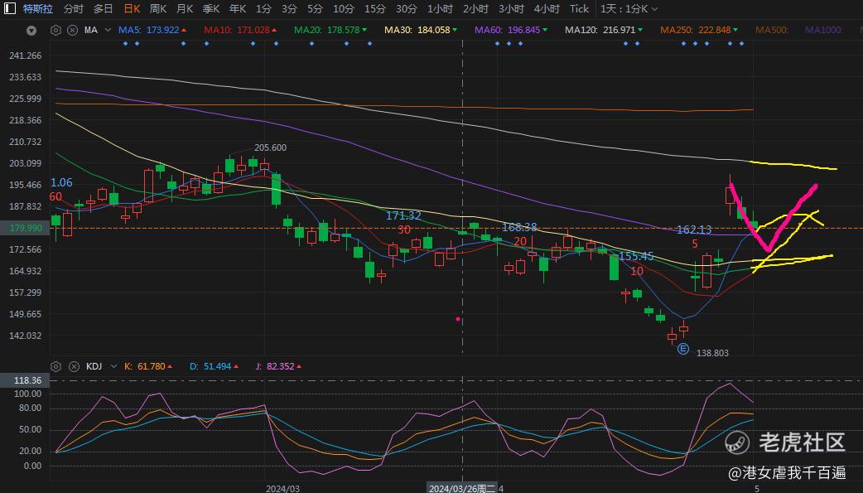
Task: Click the 155.45 gap annotation
Action: (x=636, y=256)
